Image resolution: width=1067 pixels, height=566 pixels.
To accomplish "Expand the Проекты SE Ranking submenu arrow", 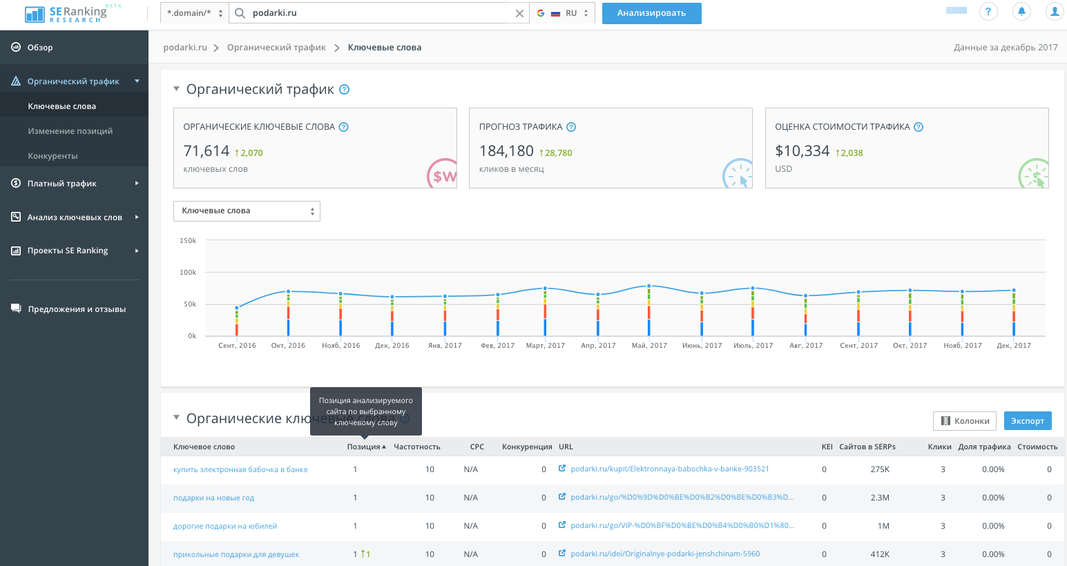I will pos(137,251).
